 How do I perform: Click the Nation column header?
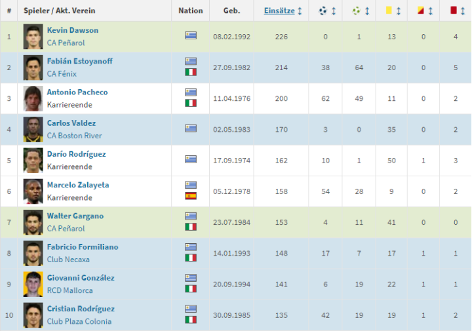191,10
